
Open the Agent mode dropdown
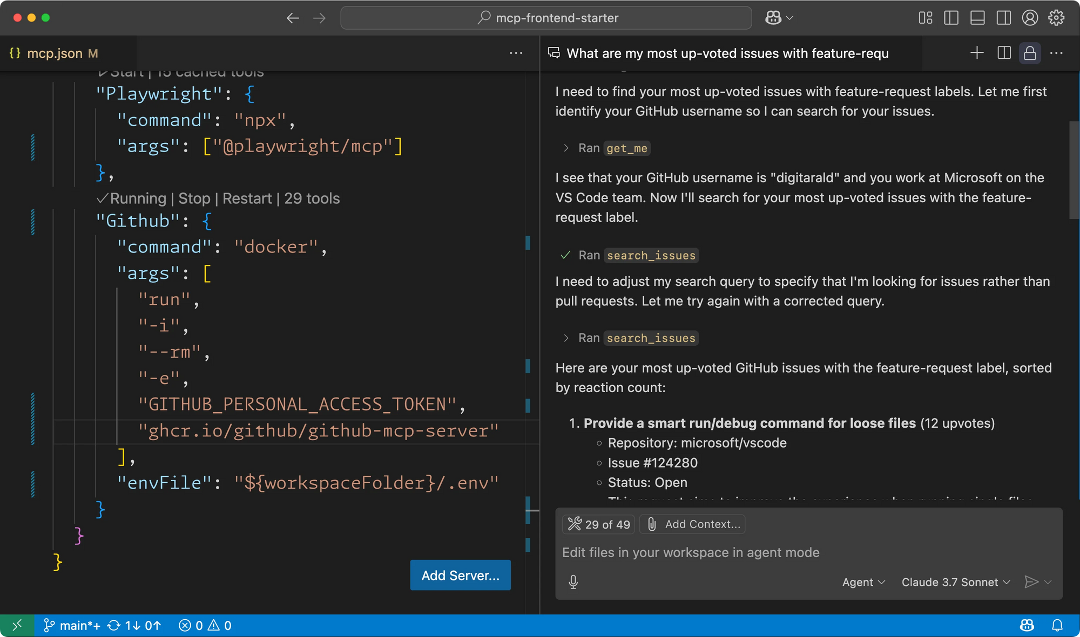(863, 583)
